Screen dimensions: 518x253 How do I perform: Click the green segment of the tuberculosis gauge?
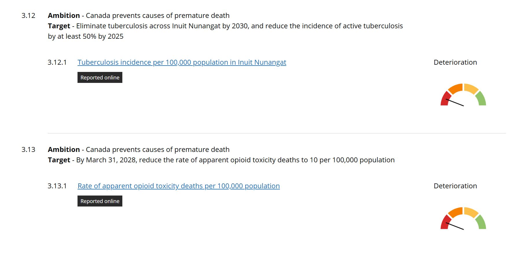481,99
